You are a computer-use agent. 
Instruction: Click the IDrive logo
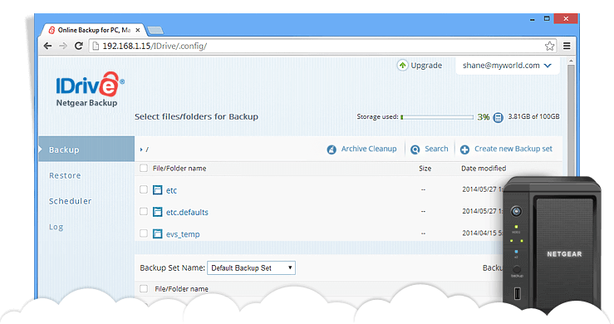point(90,84)
